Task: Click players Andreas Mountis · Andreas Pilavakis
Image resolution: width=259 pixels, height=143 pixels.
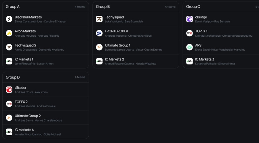Action: pos(37,36)
